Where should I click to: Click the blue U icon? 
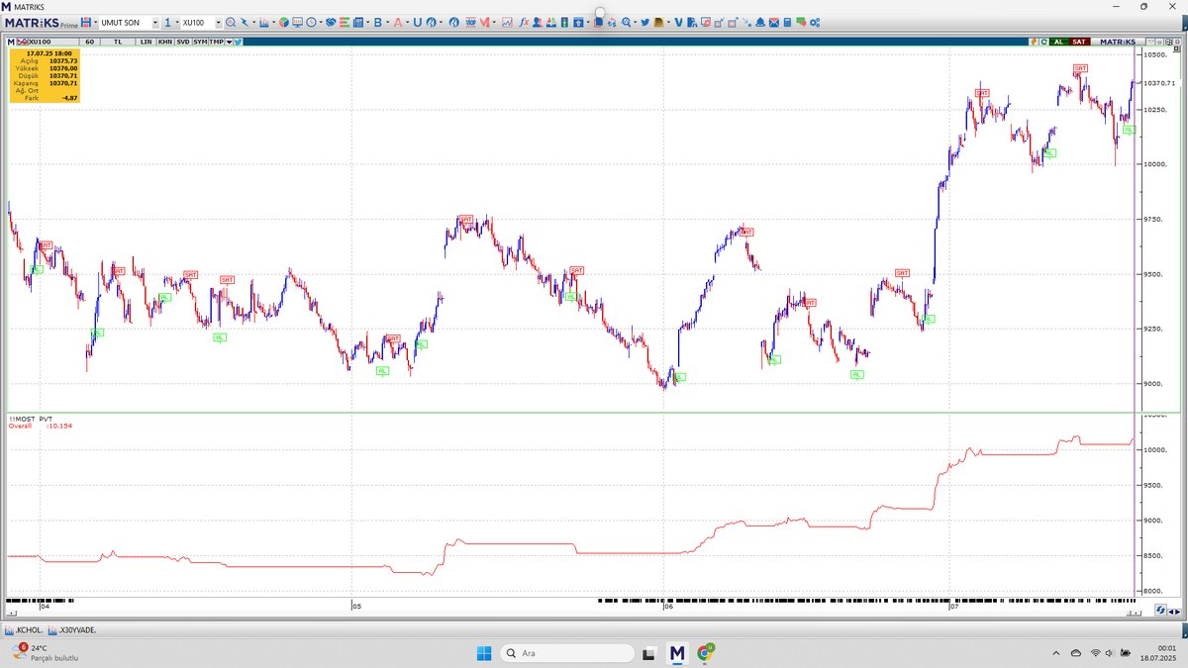coord(418,22)
